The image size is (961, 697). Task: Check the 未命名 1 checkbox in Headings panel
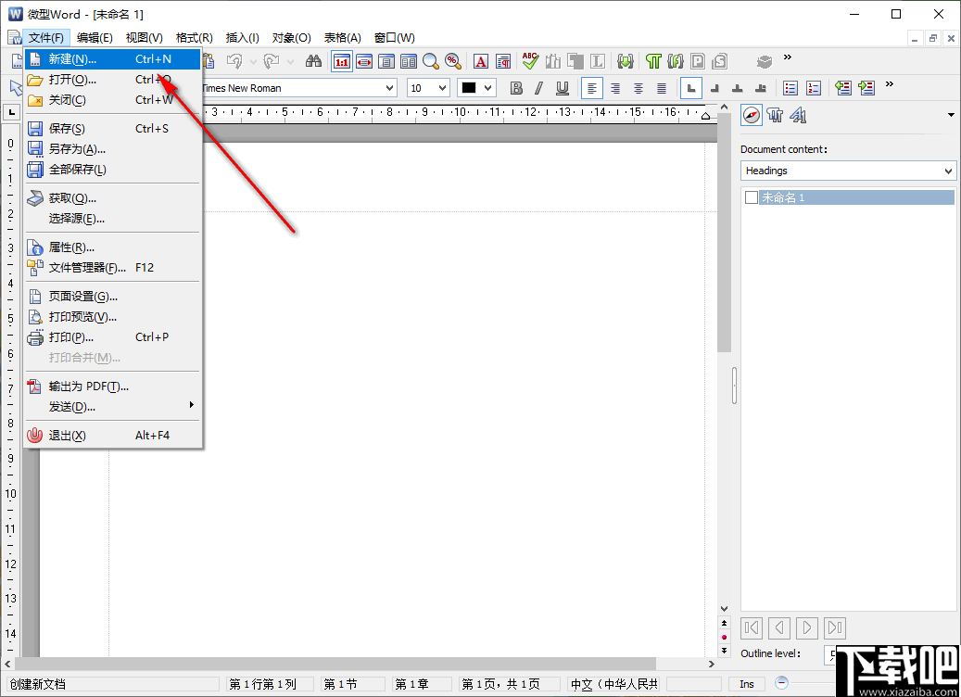[751, 196]
